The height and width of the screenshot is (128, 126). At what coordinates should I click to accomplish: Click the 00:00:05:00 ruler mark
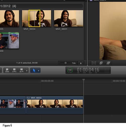click(47, 81)
